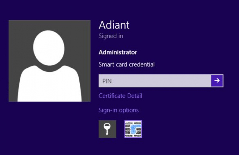239x155 pixels.
Task: Open the Certificate Detail link
Action: [120, 96]
